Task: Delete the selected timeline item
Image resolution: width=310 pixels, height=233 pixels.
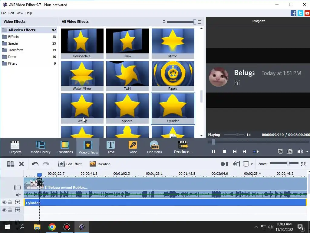Action: (x=21, y=164)
